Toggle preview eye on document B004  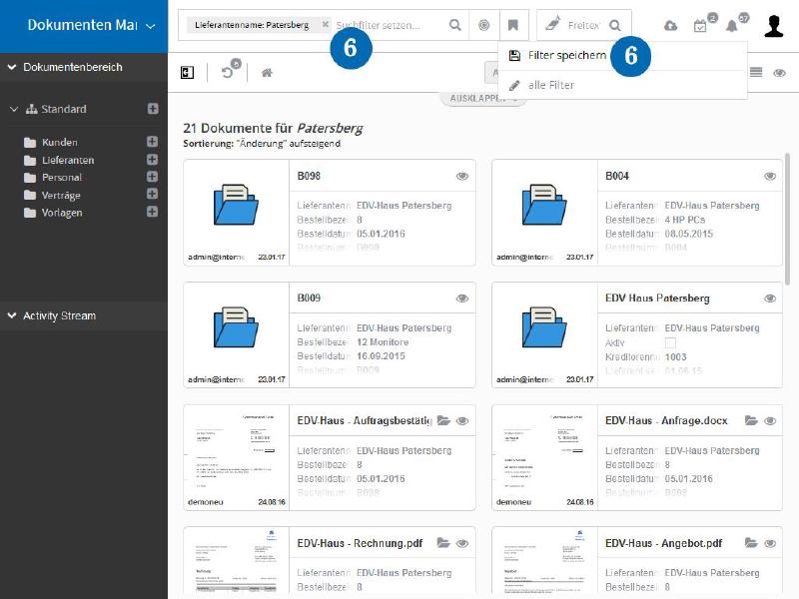770,176
